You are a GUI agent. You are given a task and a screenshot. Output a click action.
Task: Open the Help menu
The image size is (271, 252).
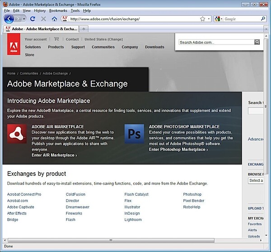point(87,11)
